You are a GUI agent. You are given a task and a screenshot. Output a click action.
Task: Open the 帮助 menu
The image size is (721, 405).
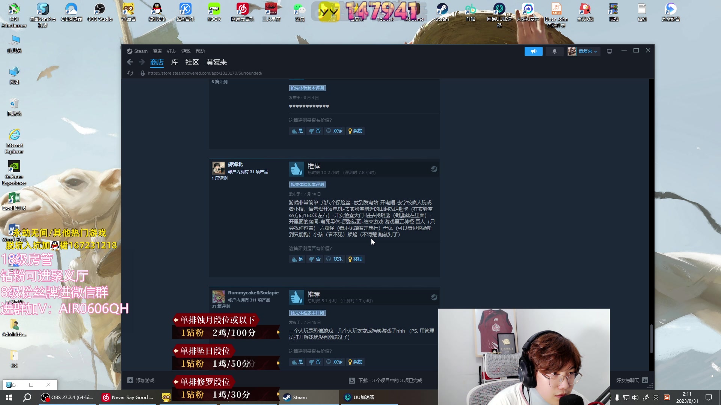point(200,51)
